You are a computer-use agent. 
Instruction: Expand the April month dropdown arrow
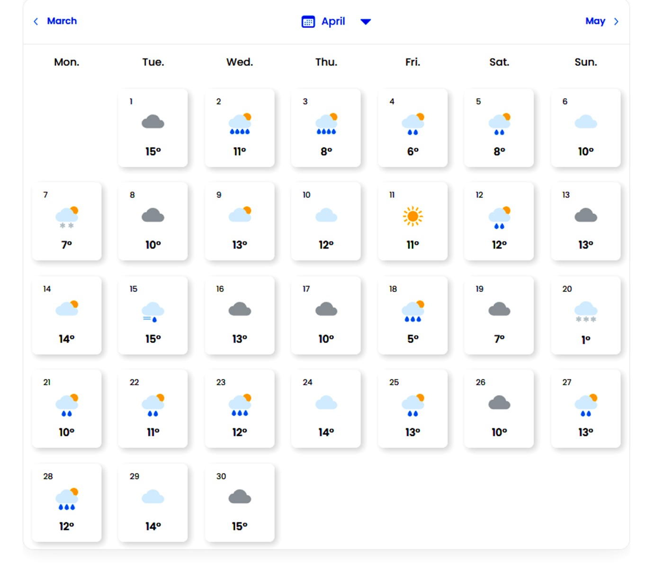click(365, 22)
